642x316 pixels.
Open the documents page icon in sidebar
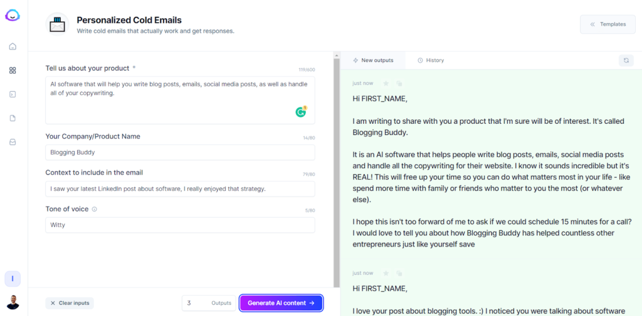point(13,118)
